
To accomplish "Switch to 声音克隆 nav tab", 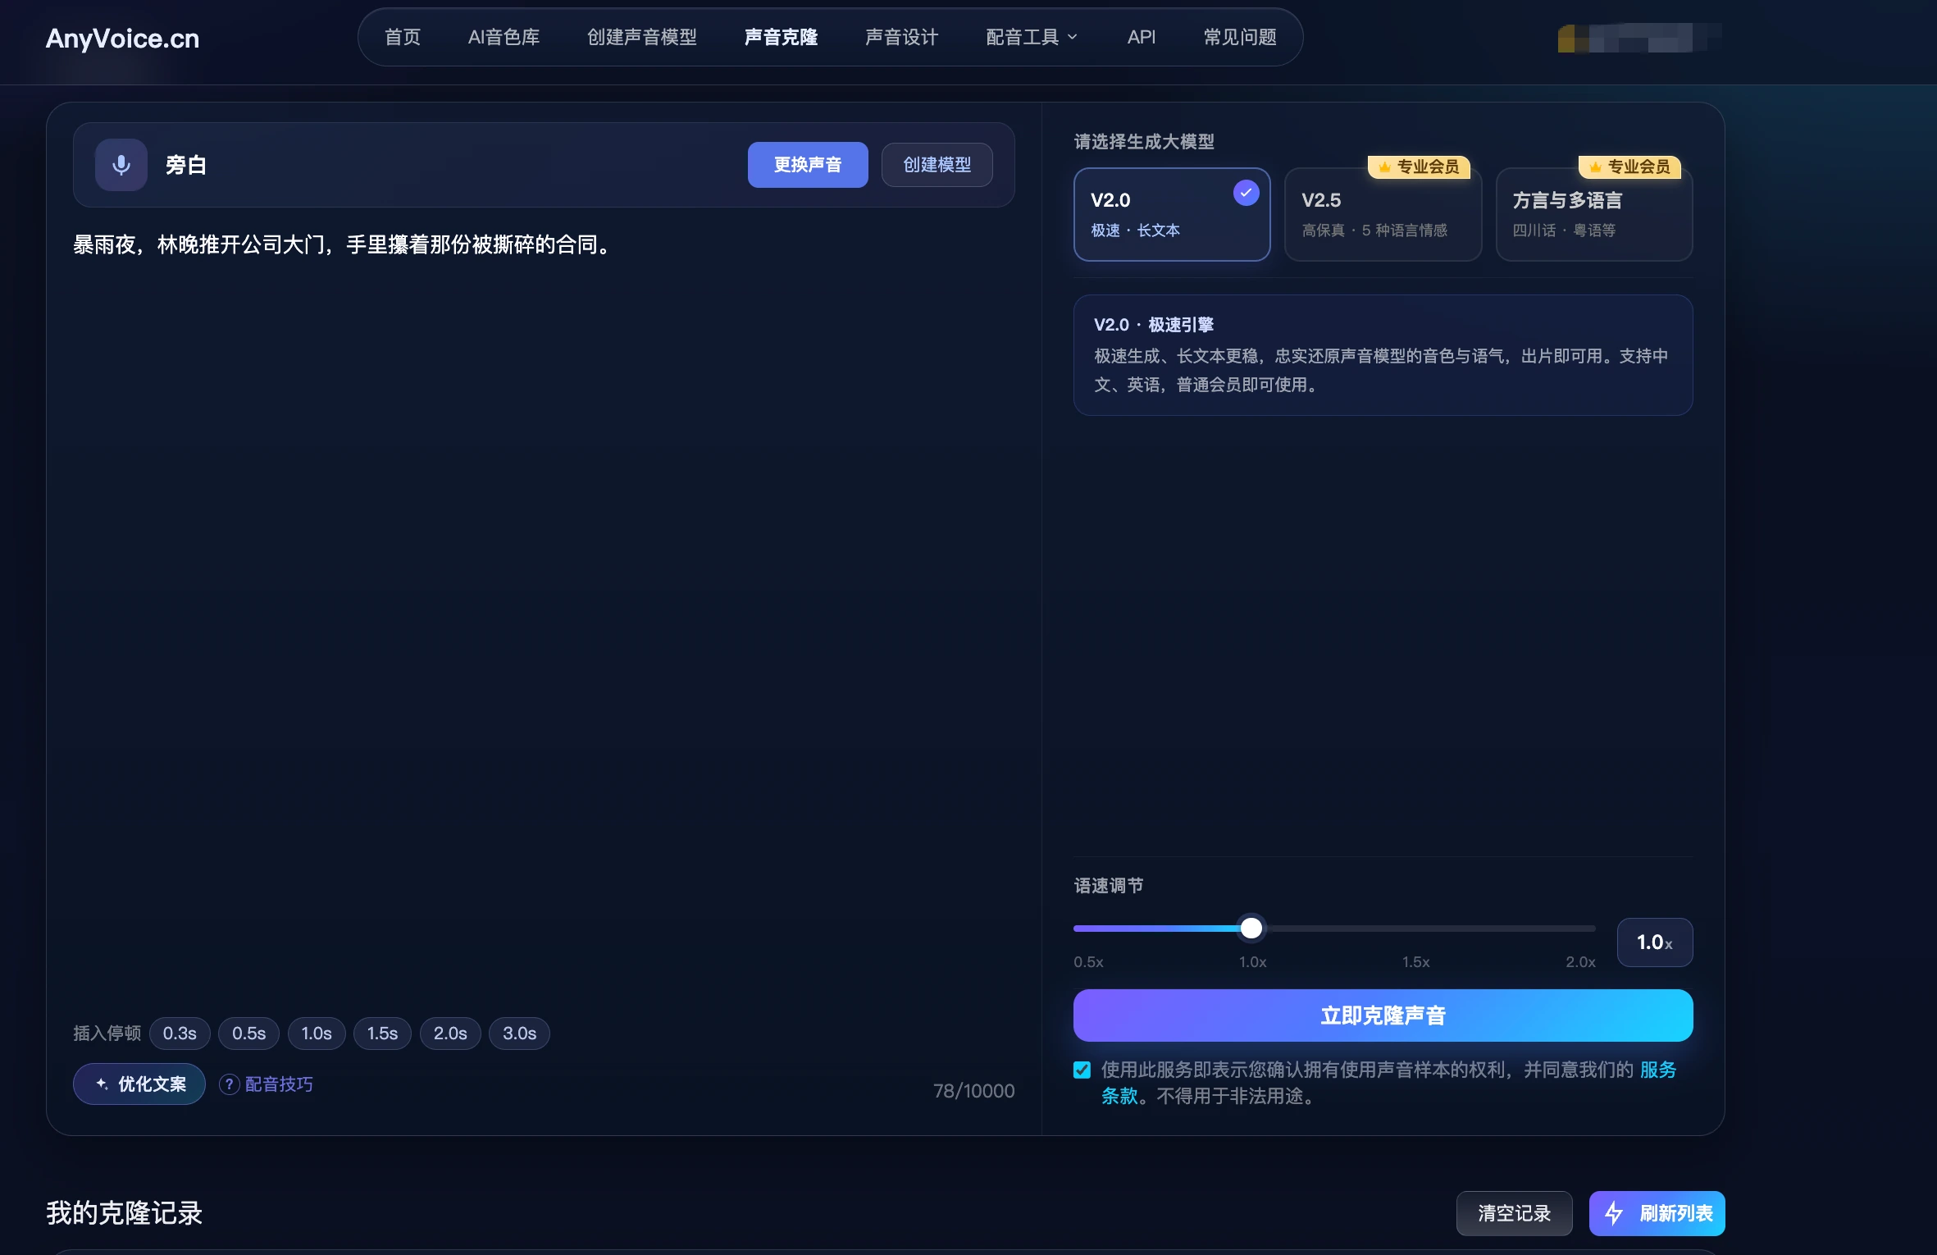I will coord(781,37).
